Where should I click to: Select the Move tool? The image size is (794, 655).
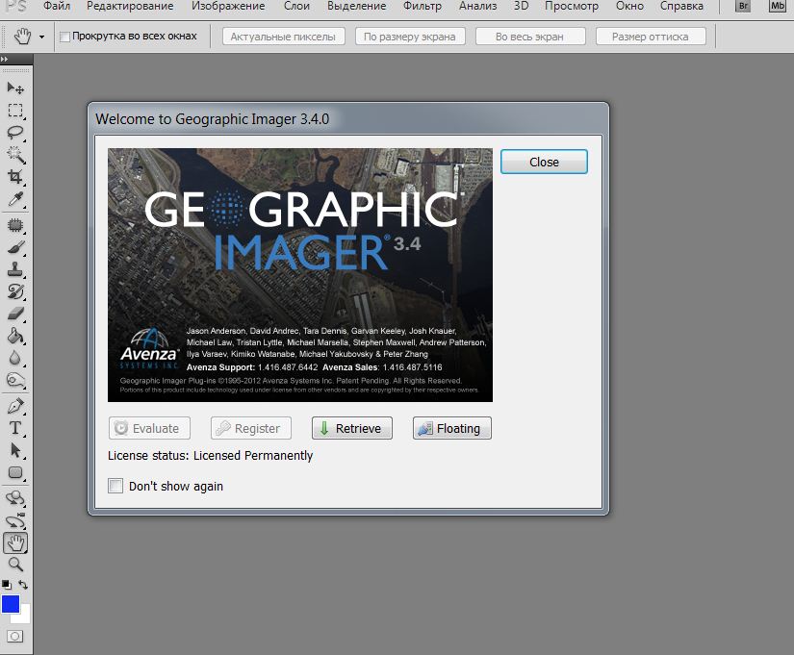pos(15,89)
